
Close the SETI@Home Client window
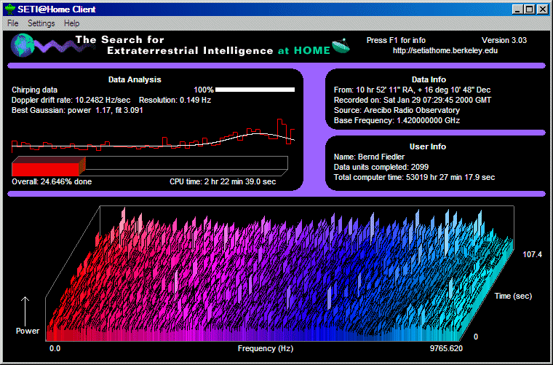click(542, 9)
